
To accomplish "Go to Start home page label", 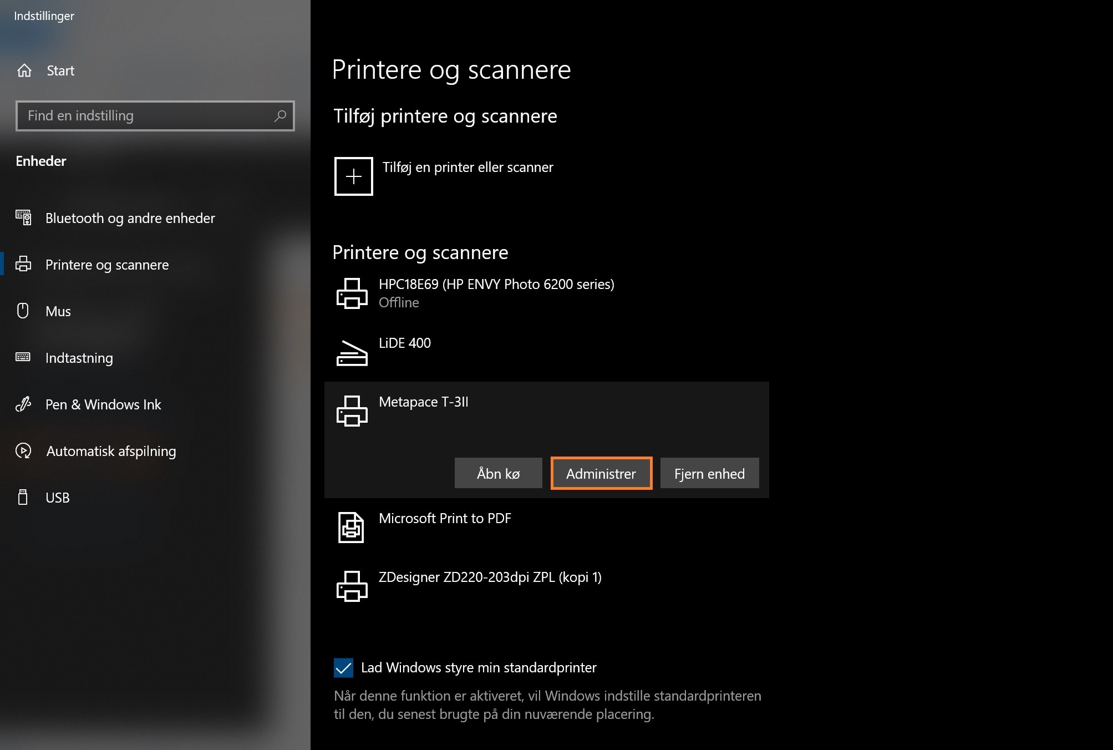I will (60, 70).
